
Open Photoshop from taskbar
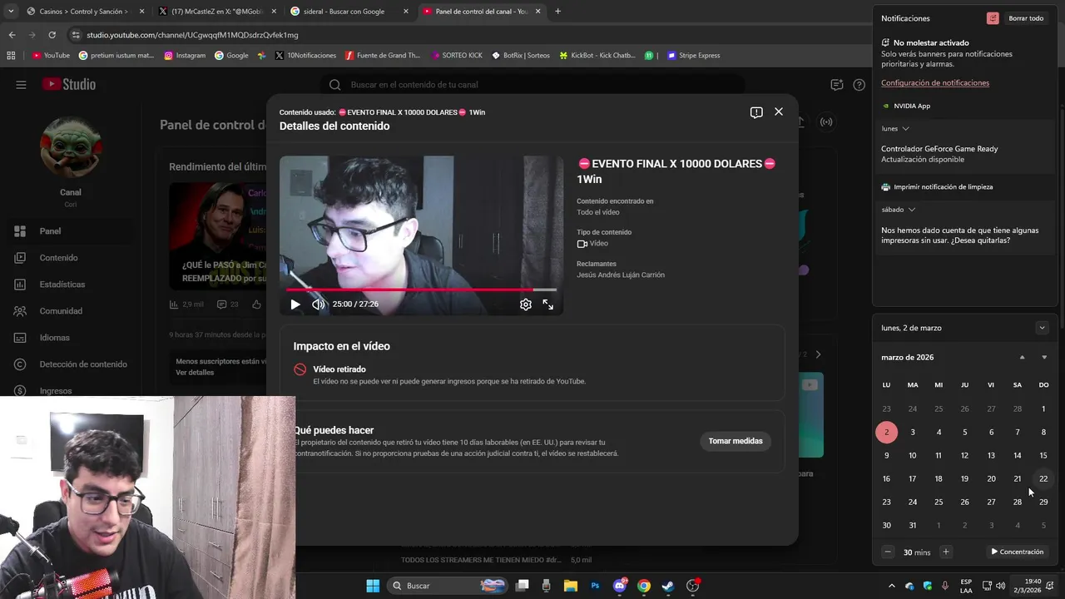pyautogui.click(x=595, y=586)
